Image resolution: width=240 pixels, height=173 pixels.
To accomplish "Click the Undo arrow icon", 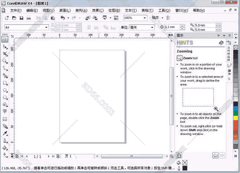I will tap(62, 18).
